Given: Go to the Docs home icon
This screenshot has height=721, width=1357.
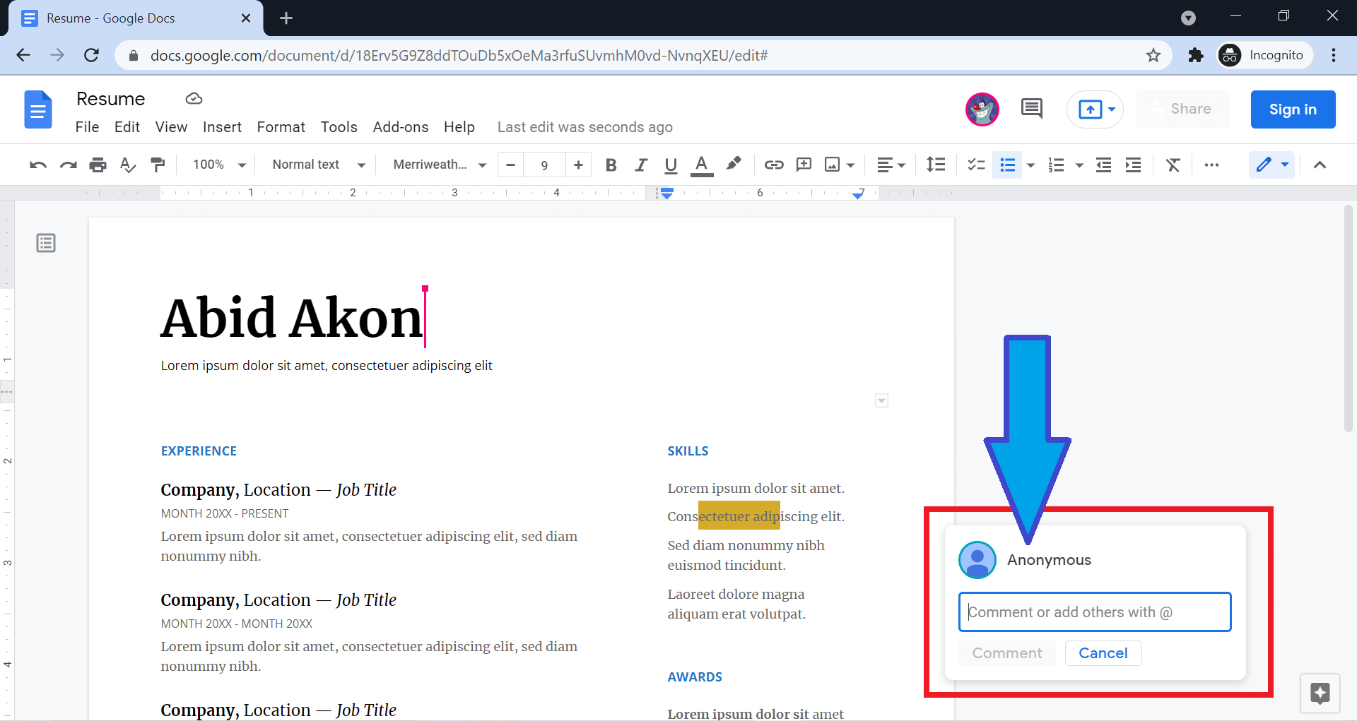Looking at the screenshot, I should point(38,109).
